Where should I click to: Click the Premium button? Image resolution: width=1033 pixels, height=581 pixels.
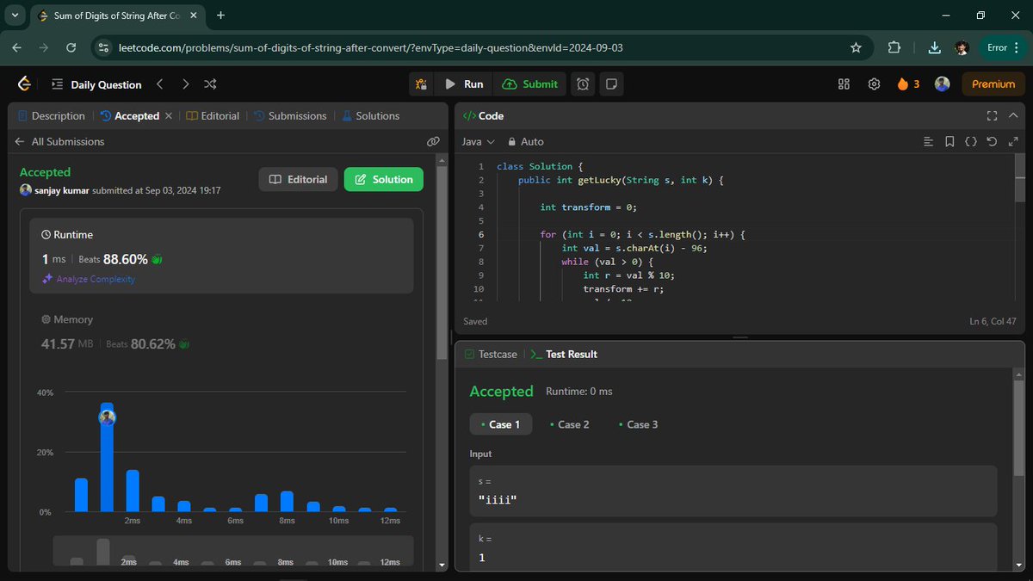point(993,84)
